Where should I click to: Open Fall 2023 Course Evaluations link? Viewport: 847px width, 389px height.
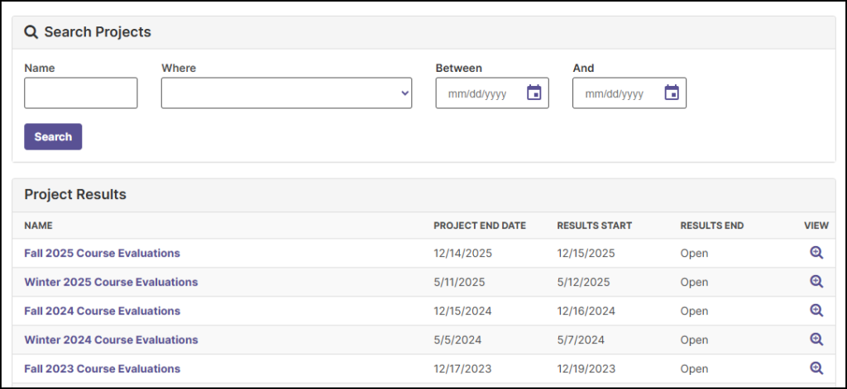102,369
